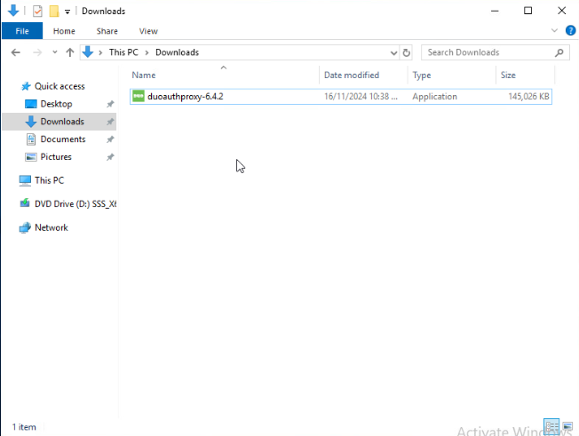This screenshot has height=436, width=579.
Task: Go back with the Back arrow
Action: pos(15,52)
